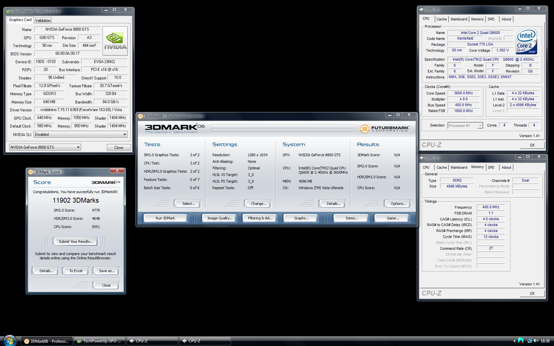This screenshot has width=554, height=346.
Task: Switch to 3DMark06 taskbar item
Action: (x=47, y=341)
